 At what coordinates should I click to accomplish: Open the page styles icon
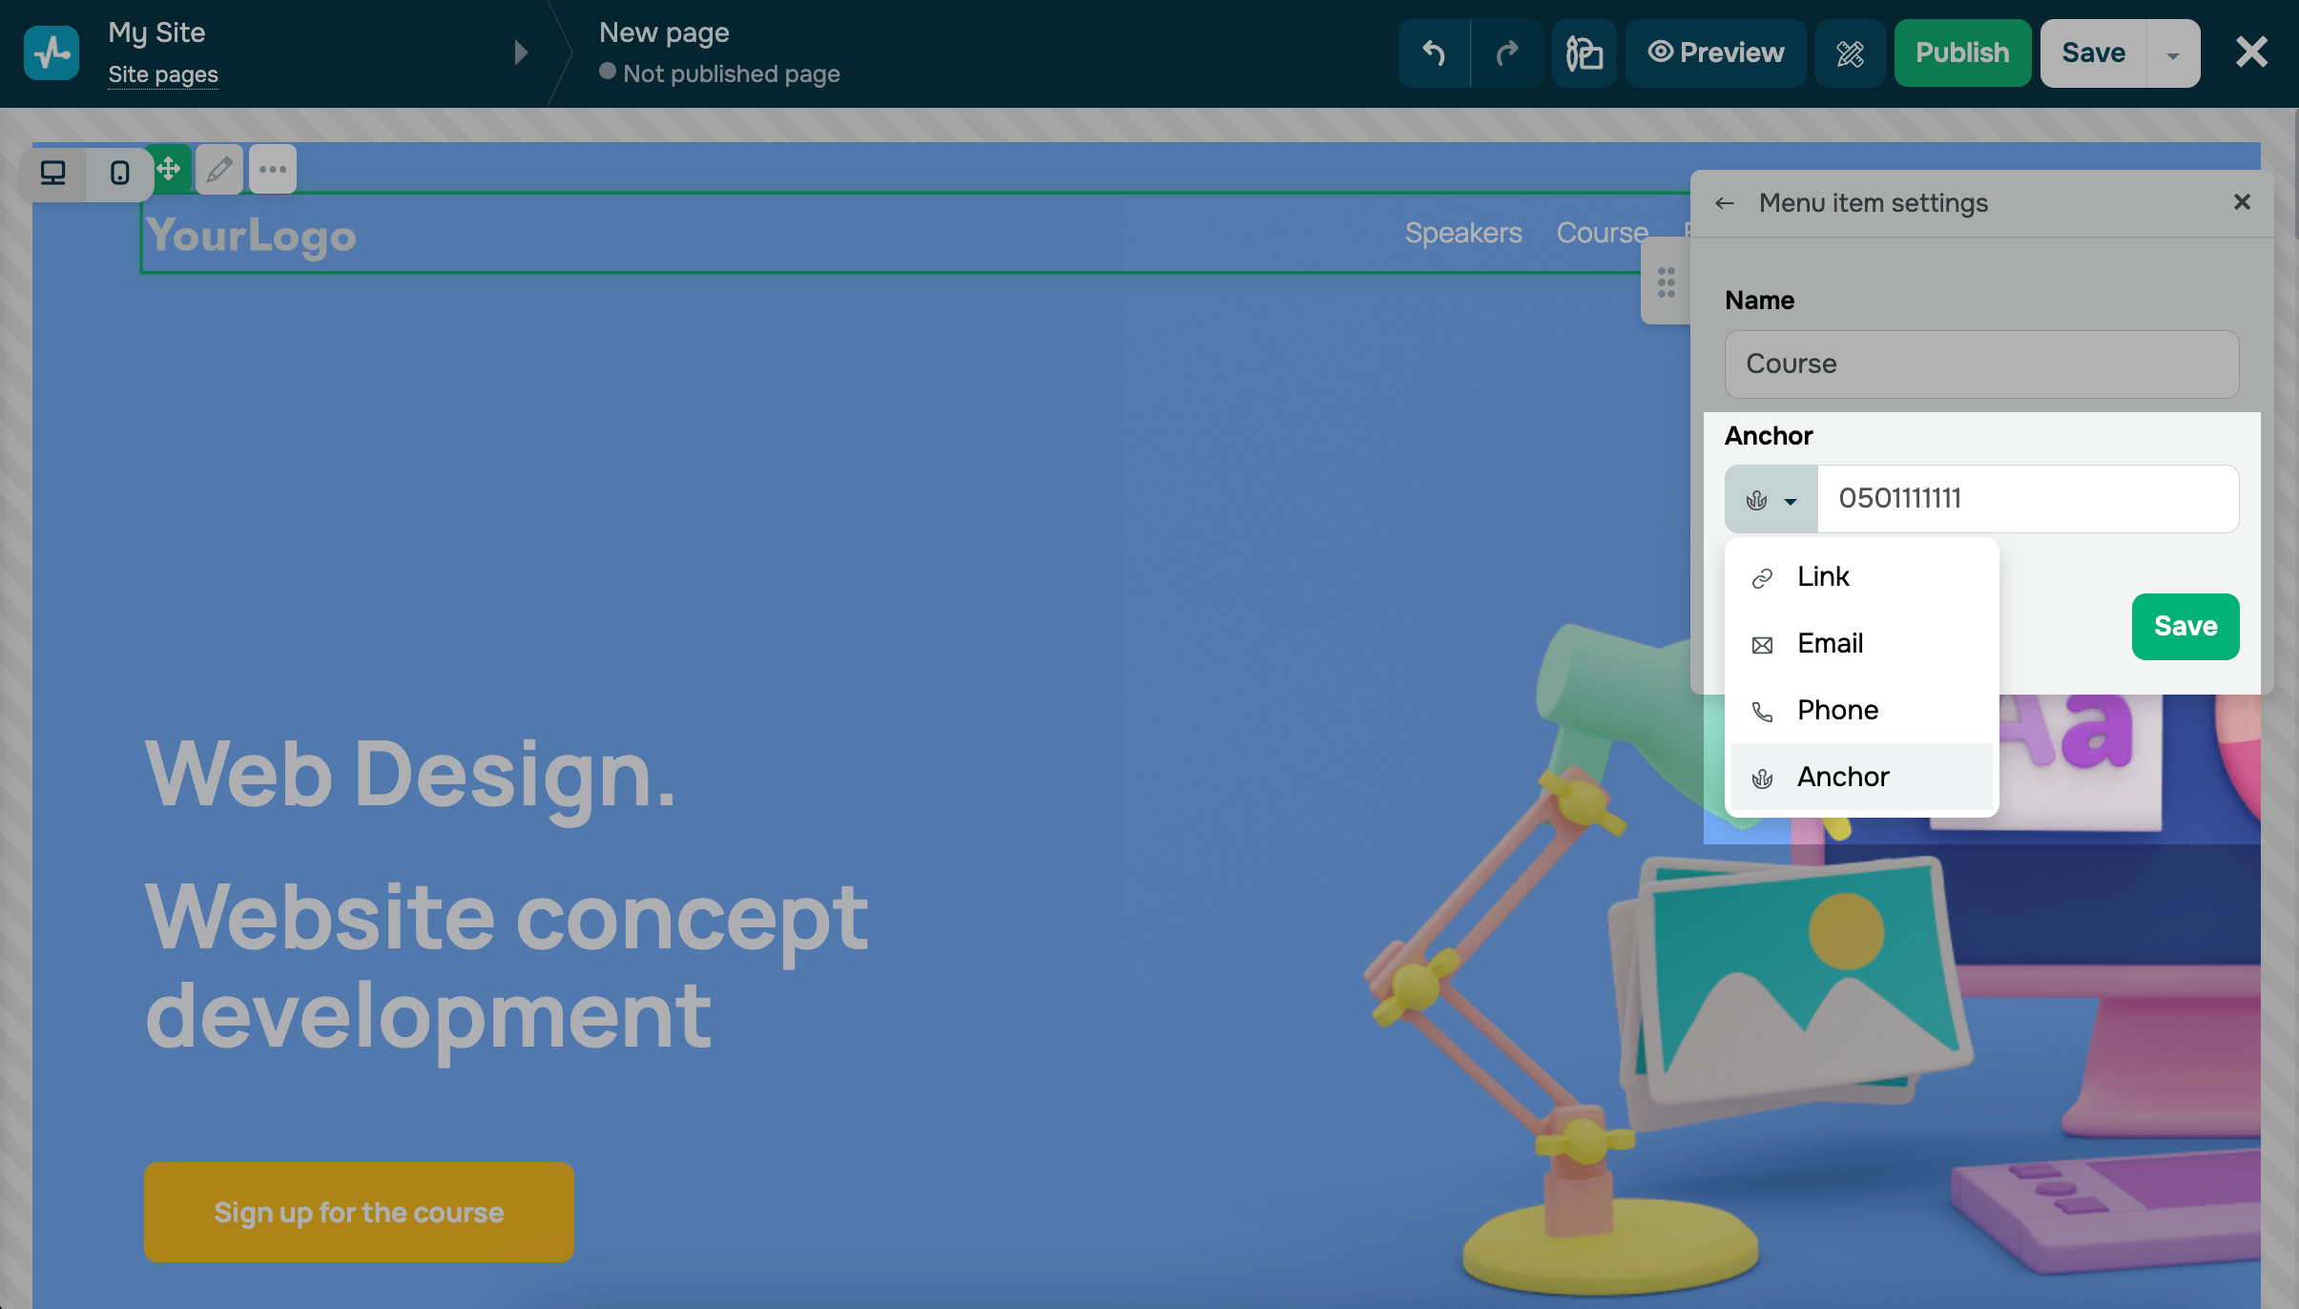click(1584, 53)
